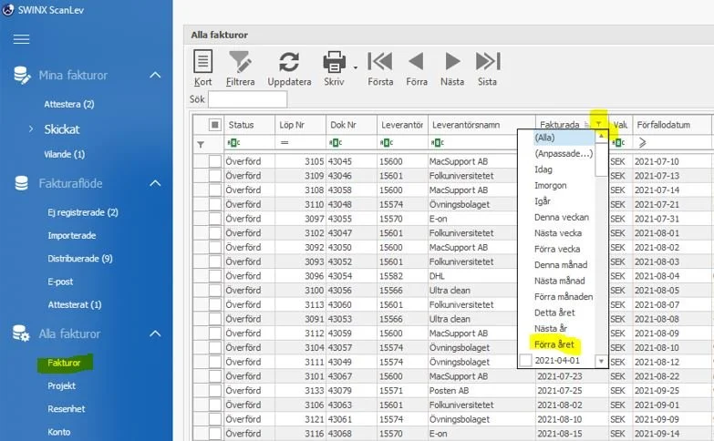Check the row with Löp Nr 3108

(215, 190)
